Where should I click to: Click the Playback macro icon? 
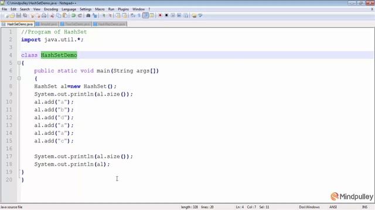coord(173,16)
